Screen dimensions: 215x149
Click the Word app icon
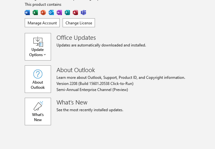click(27, 12)
